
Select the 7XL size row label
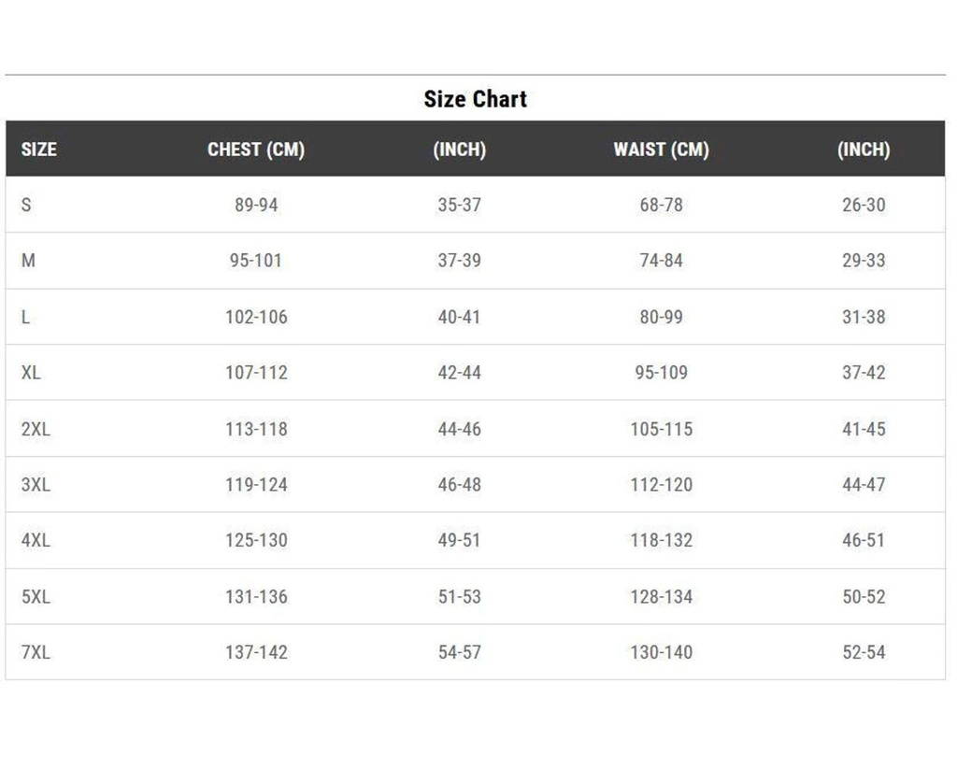[x=36, y=652]
